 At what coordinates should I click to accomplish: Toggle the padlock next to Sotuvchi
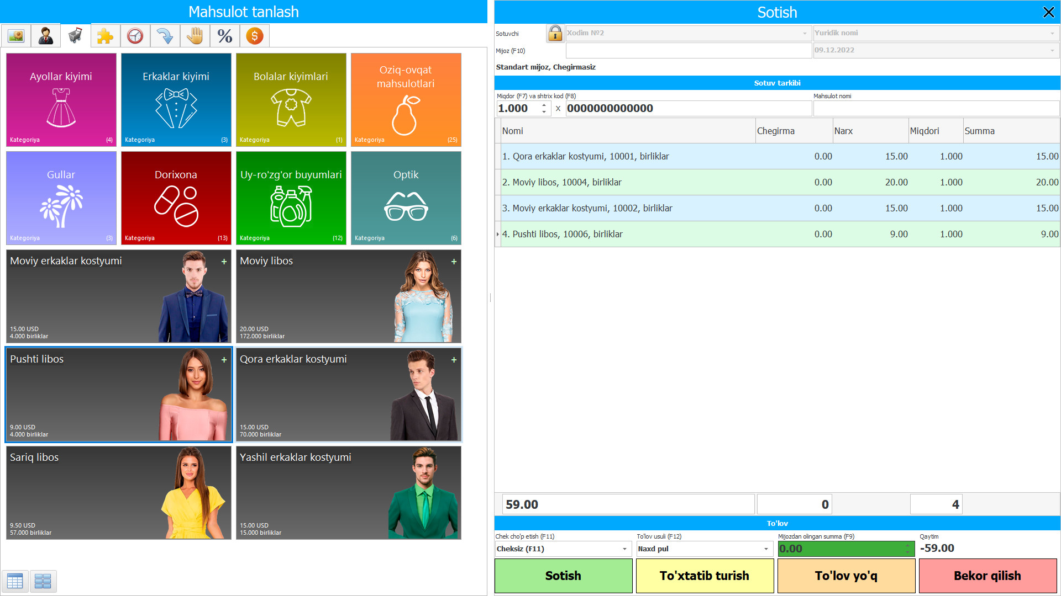coord(555,33)
